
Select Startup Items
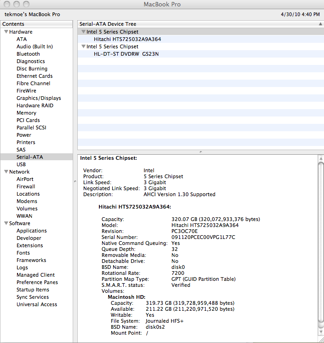click(33, 290)
